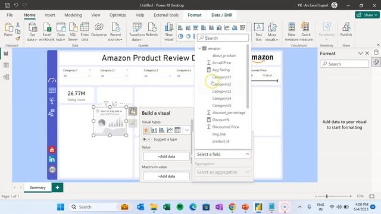Click the Build a visual on-object button
381x214 pixels.
(133, 111)
